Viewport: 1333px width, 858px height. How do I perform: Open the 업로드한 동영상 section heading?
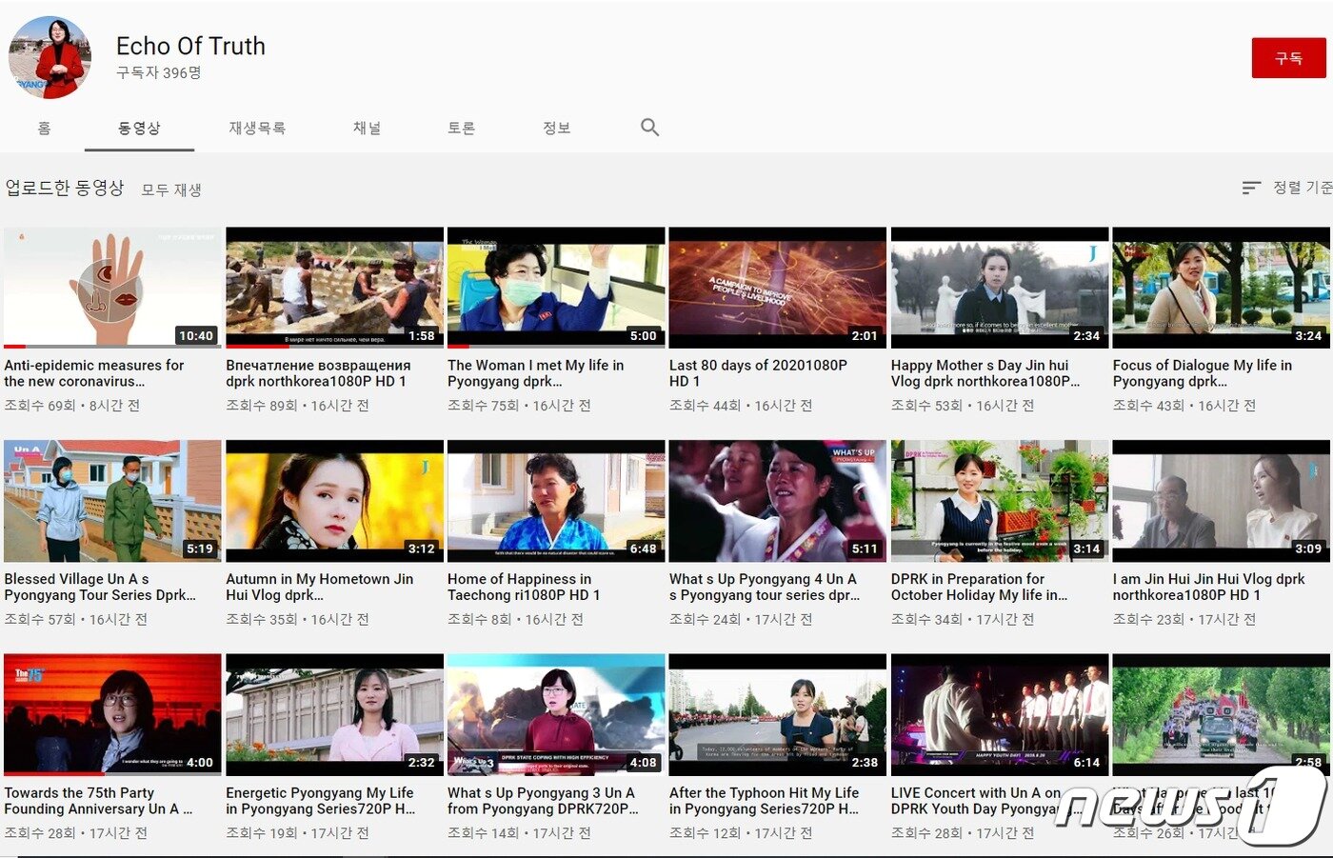65,188
